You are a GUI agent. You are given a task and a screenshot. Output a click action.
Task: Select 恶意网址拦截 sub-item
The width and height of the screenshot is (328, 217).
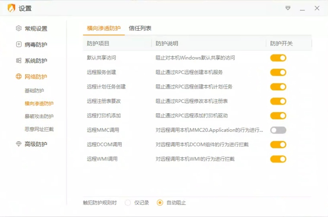pyautogui.click(x=39, y=129)
